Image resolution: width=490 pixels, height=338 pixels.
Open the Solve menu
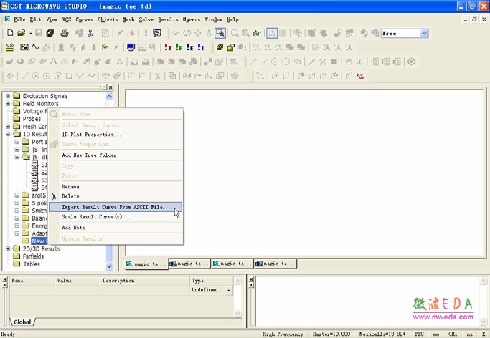click(x=146, y=19)
